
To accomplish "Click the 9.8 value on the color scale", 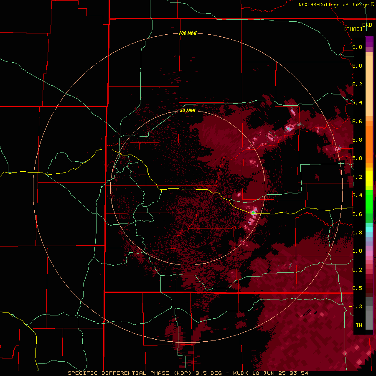I will click(x=357, y=47).
